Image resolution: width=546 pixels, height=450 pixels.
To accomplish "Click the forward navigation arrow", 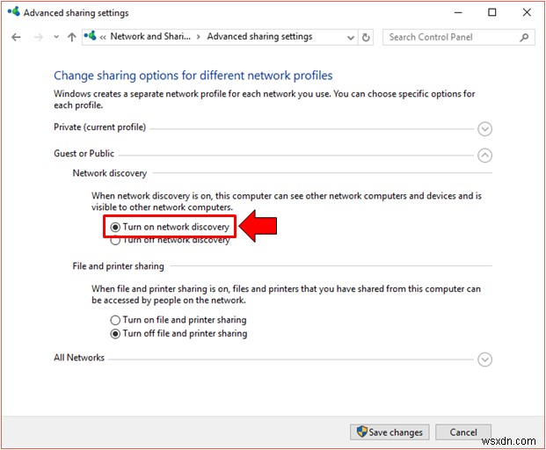I will pyautogui.click(x=39, y=37).
